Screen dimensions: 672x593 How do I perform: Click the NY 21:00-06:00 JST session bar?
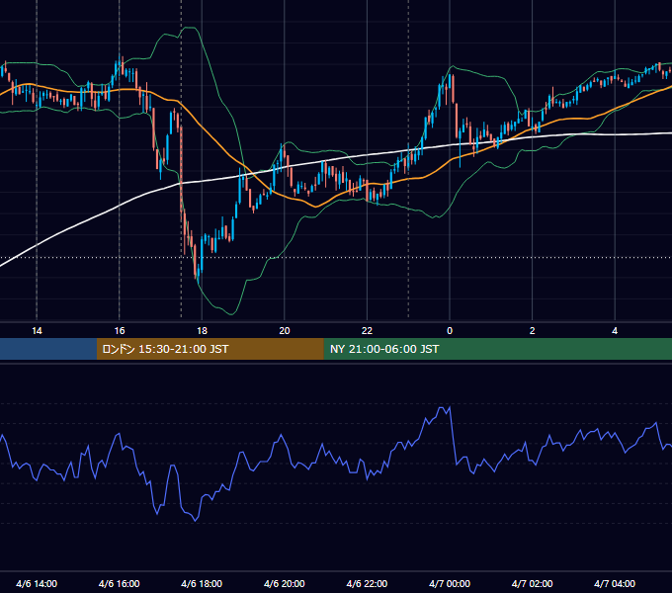click(497, 349)
